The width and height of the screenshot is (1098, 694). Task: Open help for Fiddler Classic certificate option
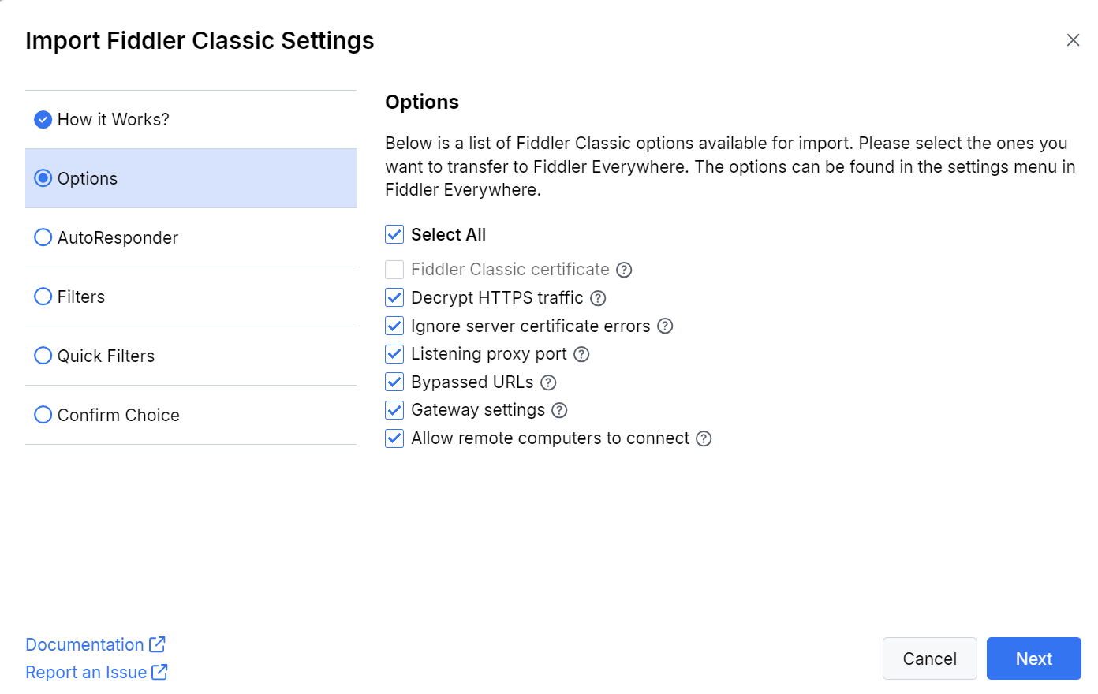(x=624, y=269)
